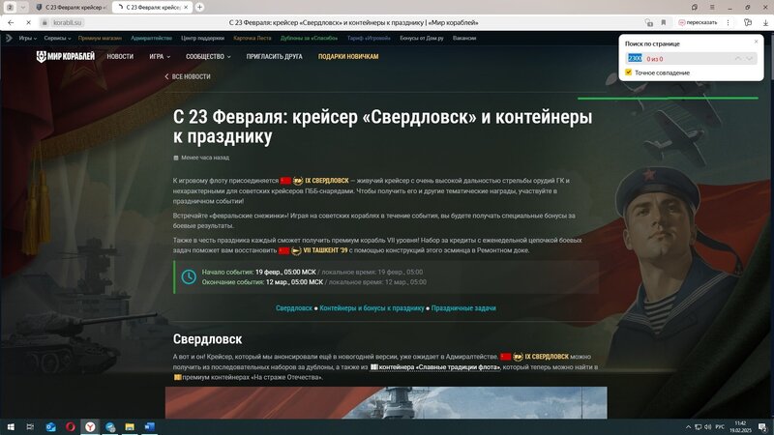
Task: Jump to 'Контейнеры и бонусы к празднику' section
Action: [x=372, y=308]
